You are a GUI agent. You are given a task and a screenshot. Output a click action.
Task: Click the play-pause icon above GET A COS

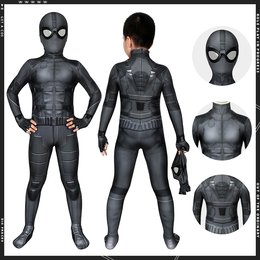[2, 7]
